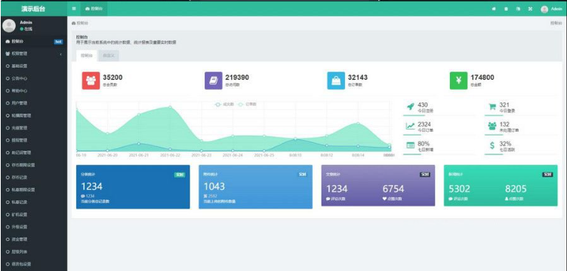567x271 pixels.
Task: Click the rocket icon beside 430
Action: click(x=411, y=107)
